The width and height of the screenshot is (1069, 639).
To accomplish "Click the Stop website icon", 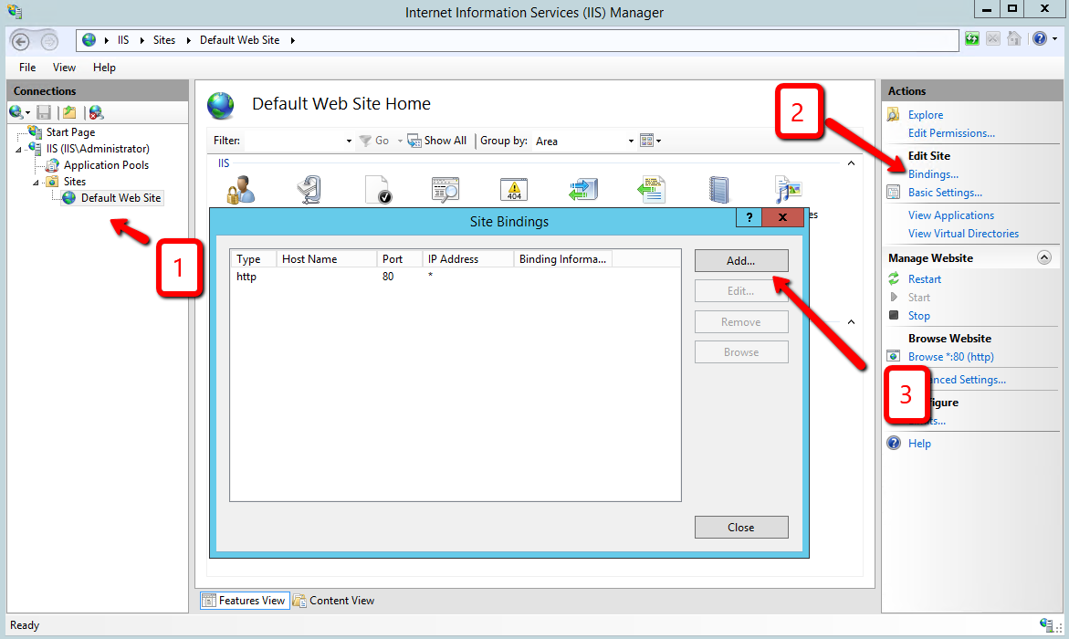I will pos(894,316).
